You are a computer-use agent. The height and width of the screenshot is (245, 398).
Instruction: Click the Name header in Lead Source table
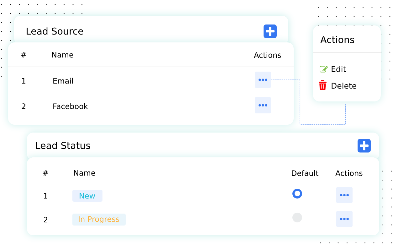(x=62, y=55)
